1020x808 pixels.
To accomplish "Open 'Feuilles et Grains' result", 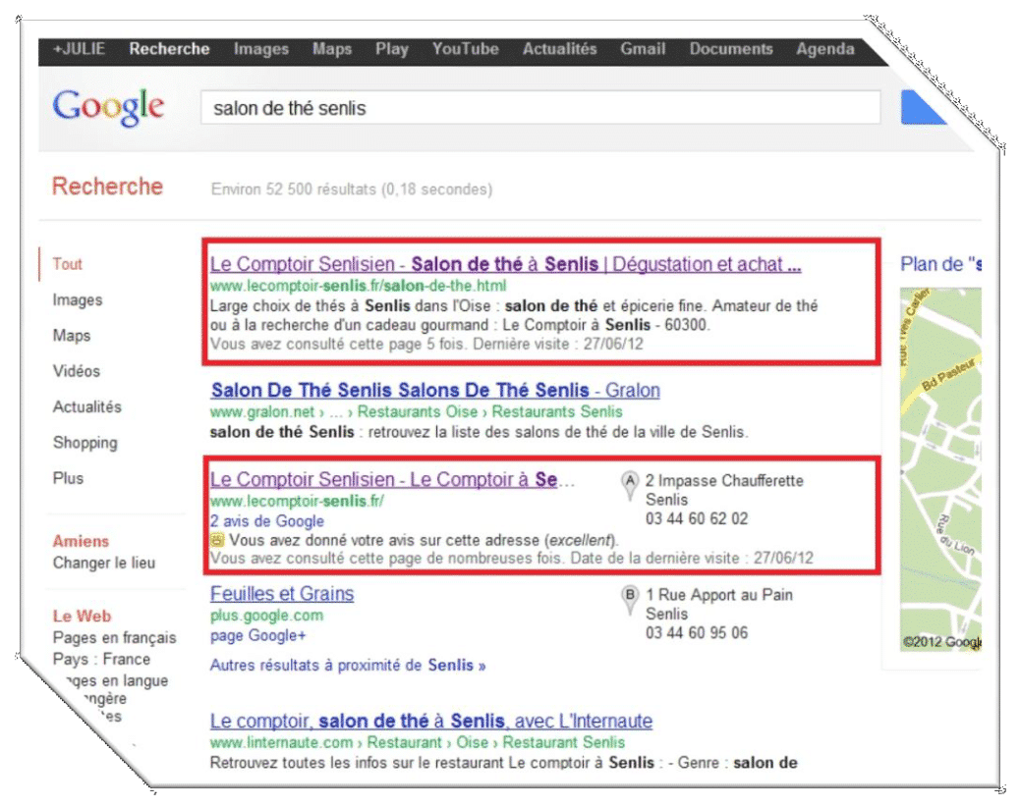I will (282, 594).
